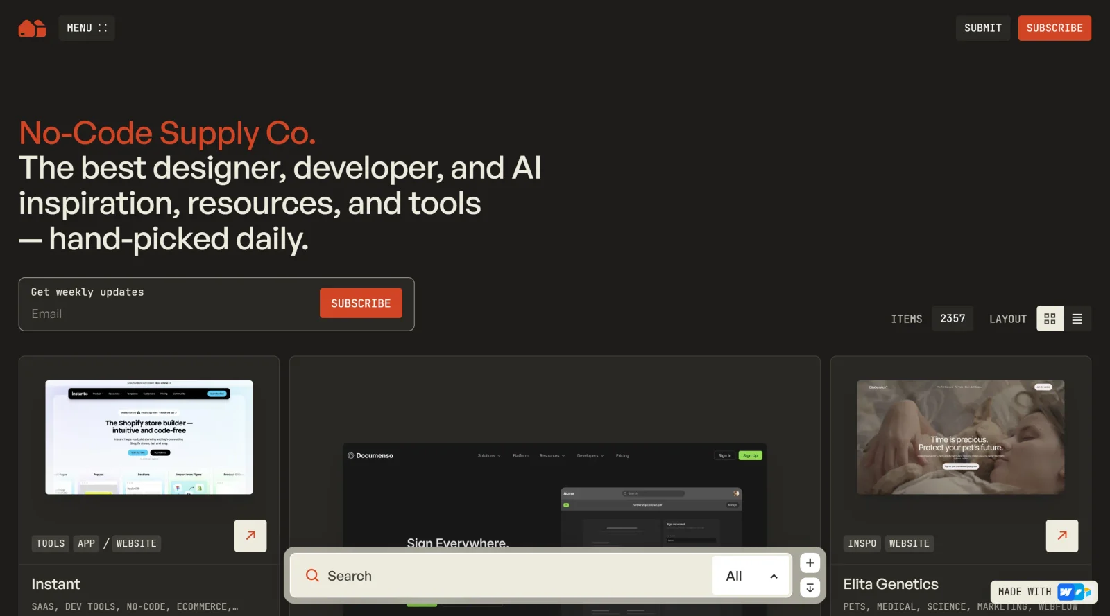Open the Instant site thumbnail
This screenshot has height=616, width=1110.
[149, 437]
